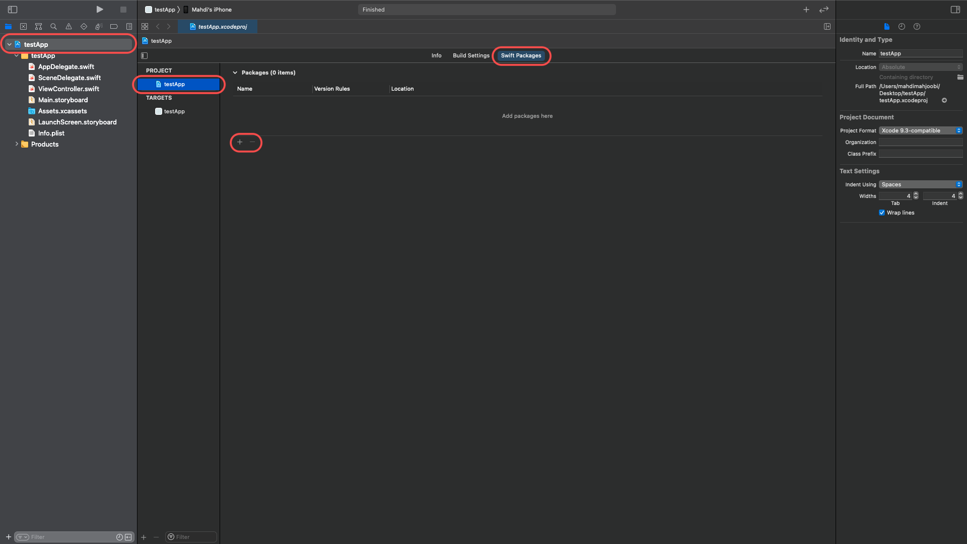
Task: Open the Indent Using Spaces dropdown
Action: [x=920, y=184]
